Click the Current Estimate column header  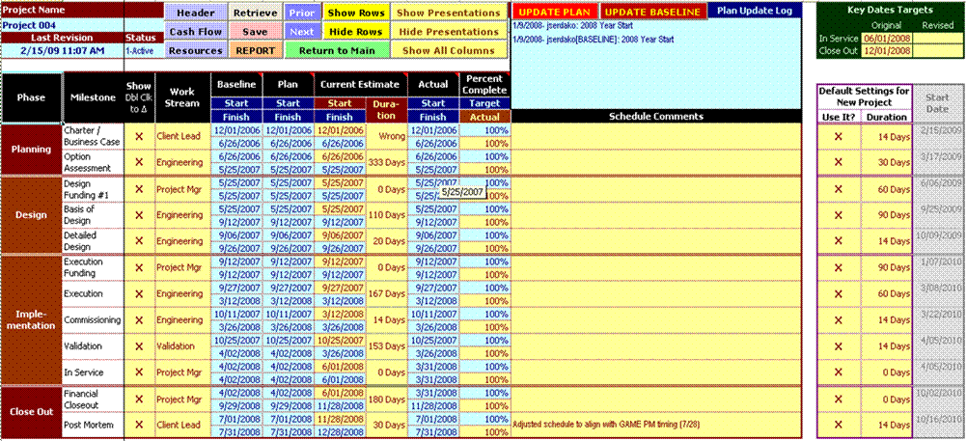(361, 85)
